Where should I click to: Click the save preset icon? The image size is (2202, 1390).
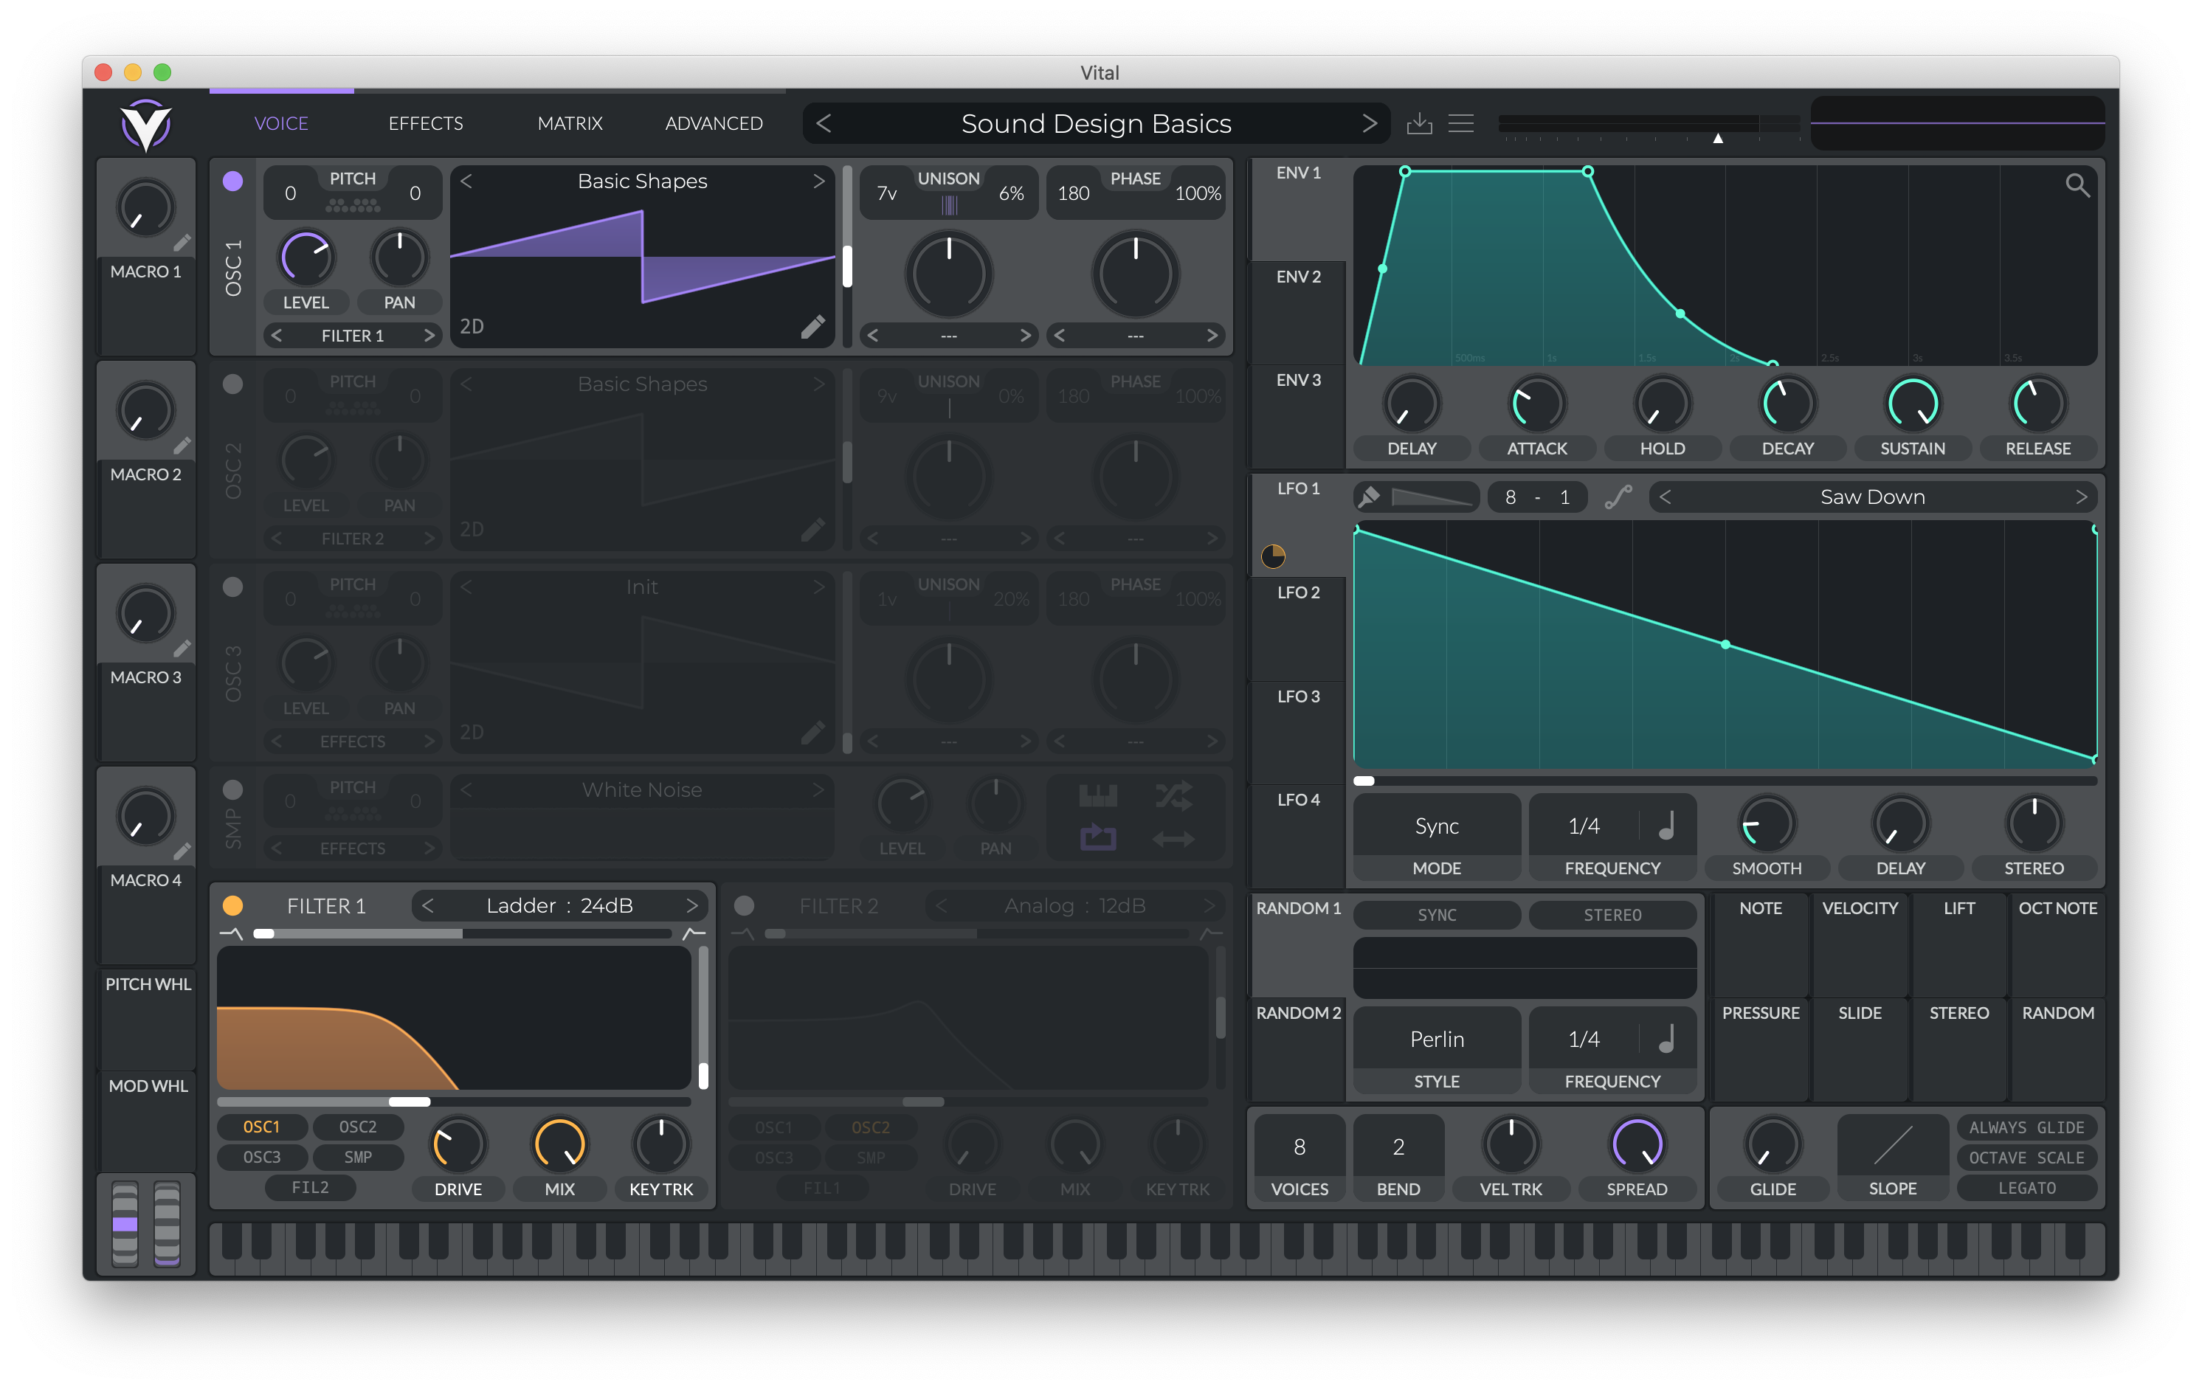pos(1418,123)
